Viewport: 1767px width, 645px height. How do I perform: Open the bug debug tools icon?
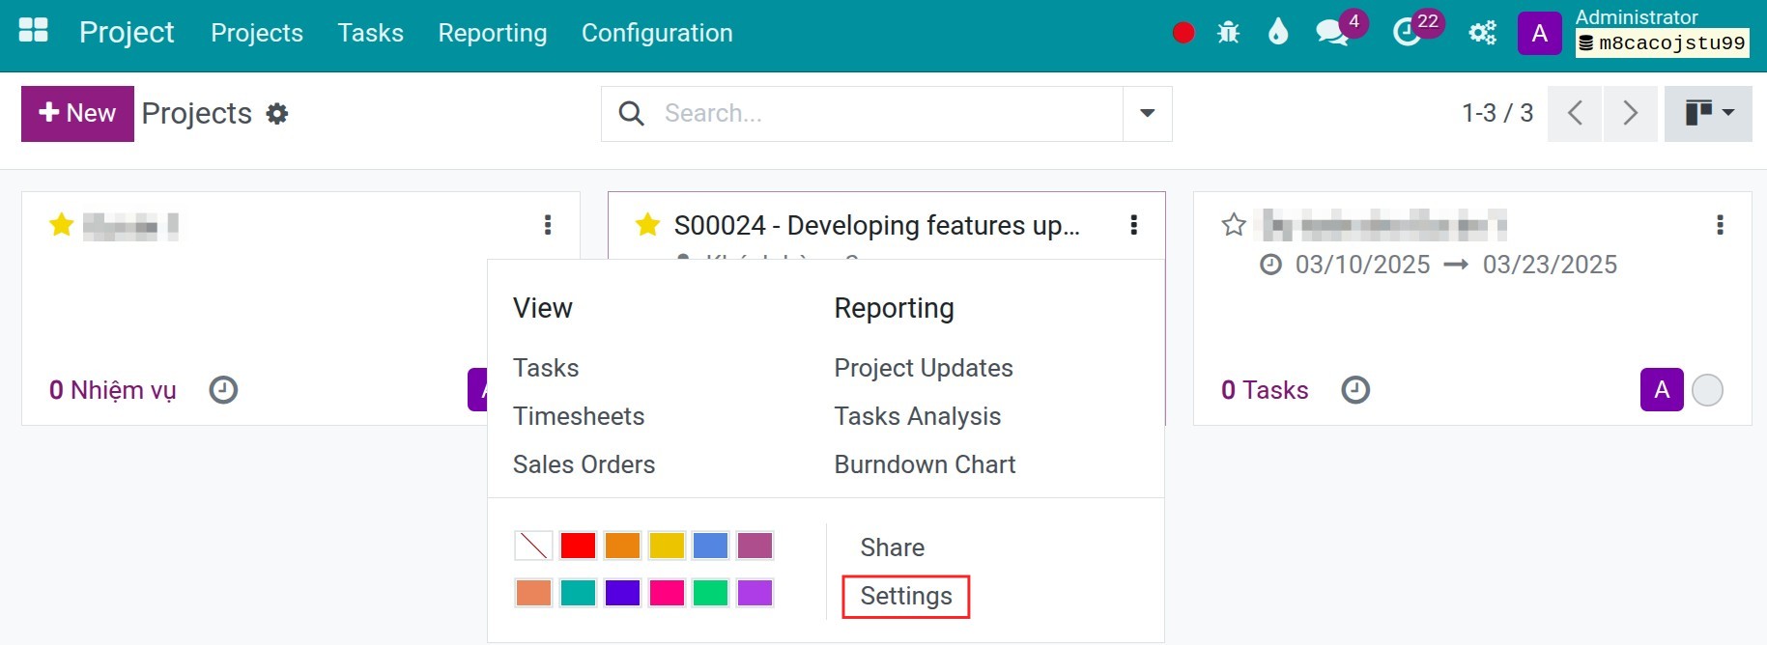(x=1229, y=33)
